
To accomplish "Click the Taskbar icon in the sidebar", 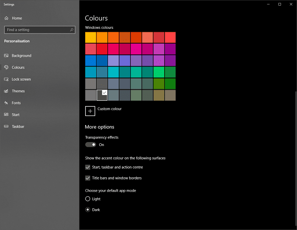I will click(x=7, y=126).
